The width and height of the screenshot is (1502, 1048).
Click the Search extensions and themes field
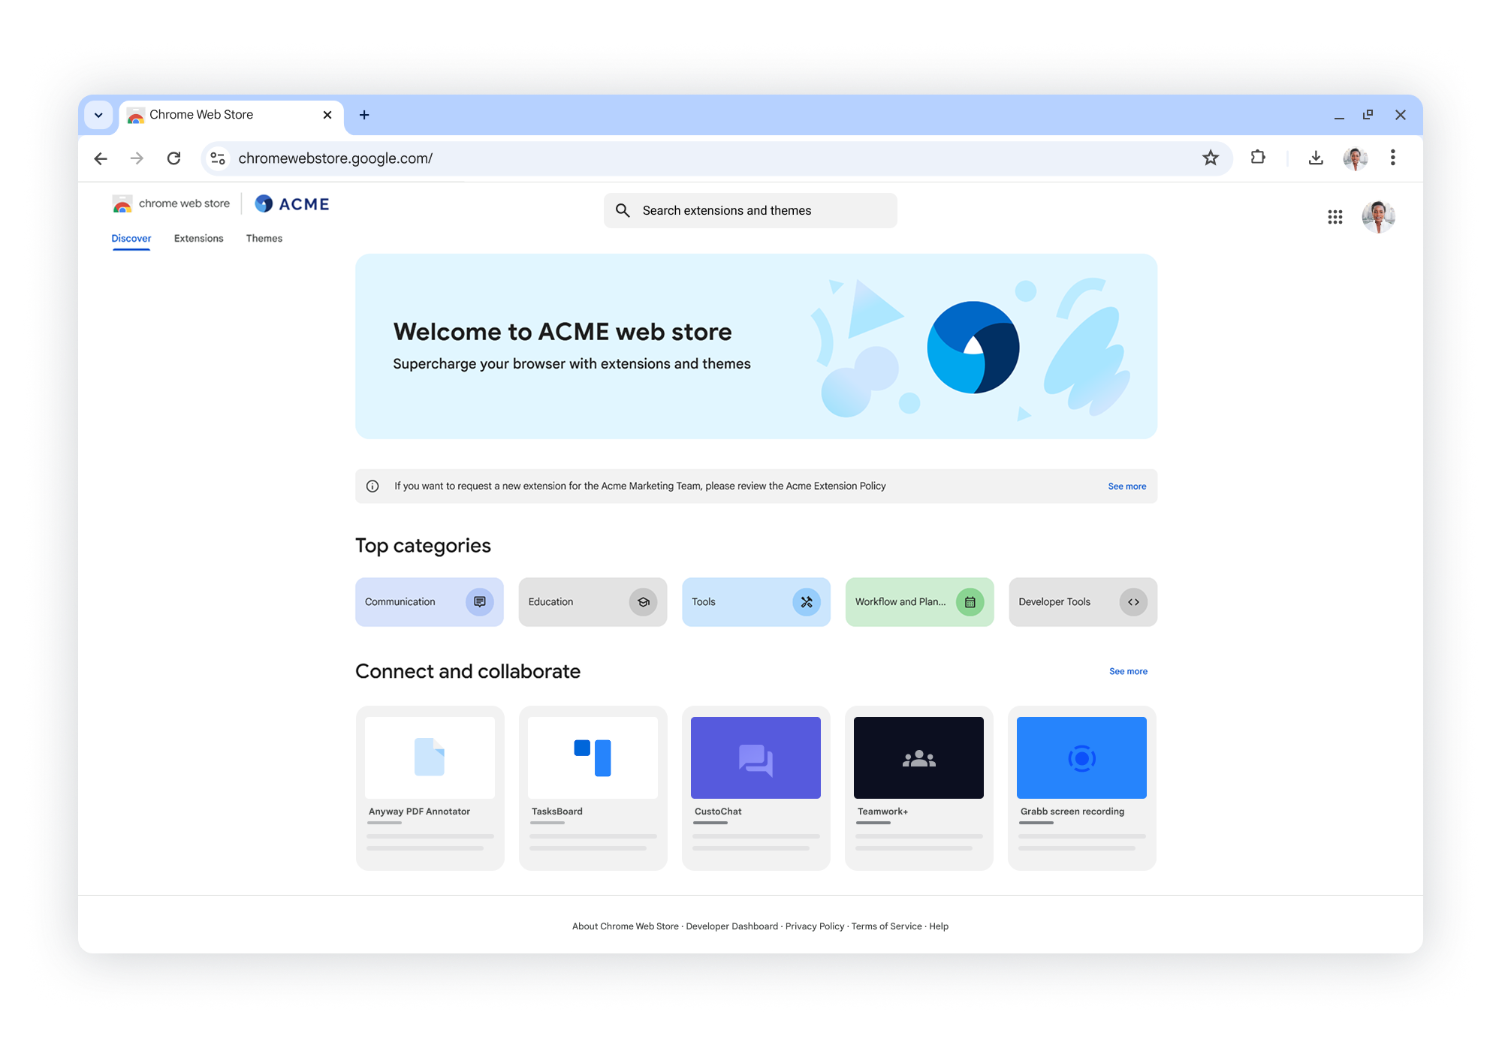[750, 210]
